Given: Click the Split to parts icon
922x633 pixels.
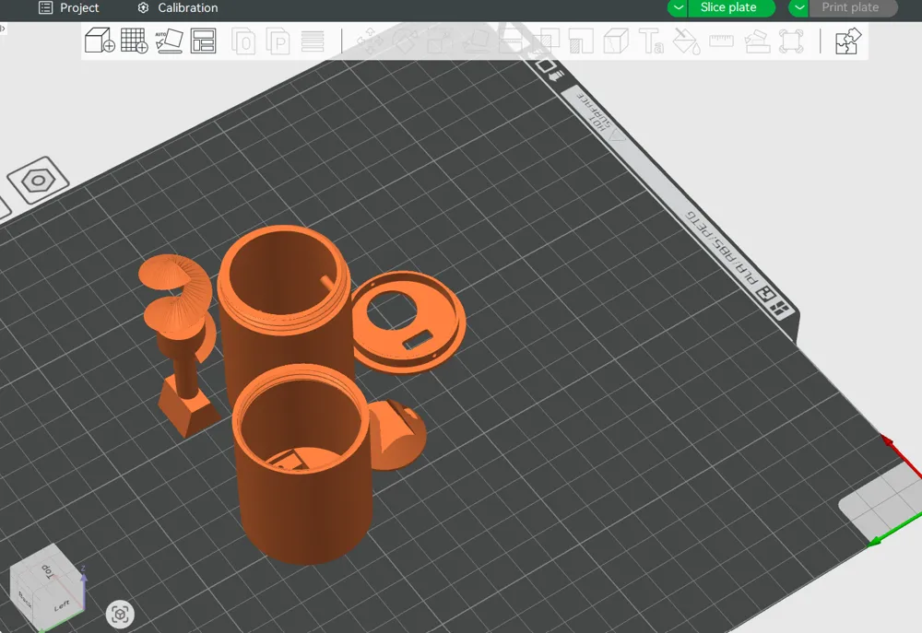Looking at the screenshot, I should click(x=278, y=41).
